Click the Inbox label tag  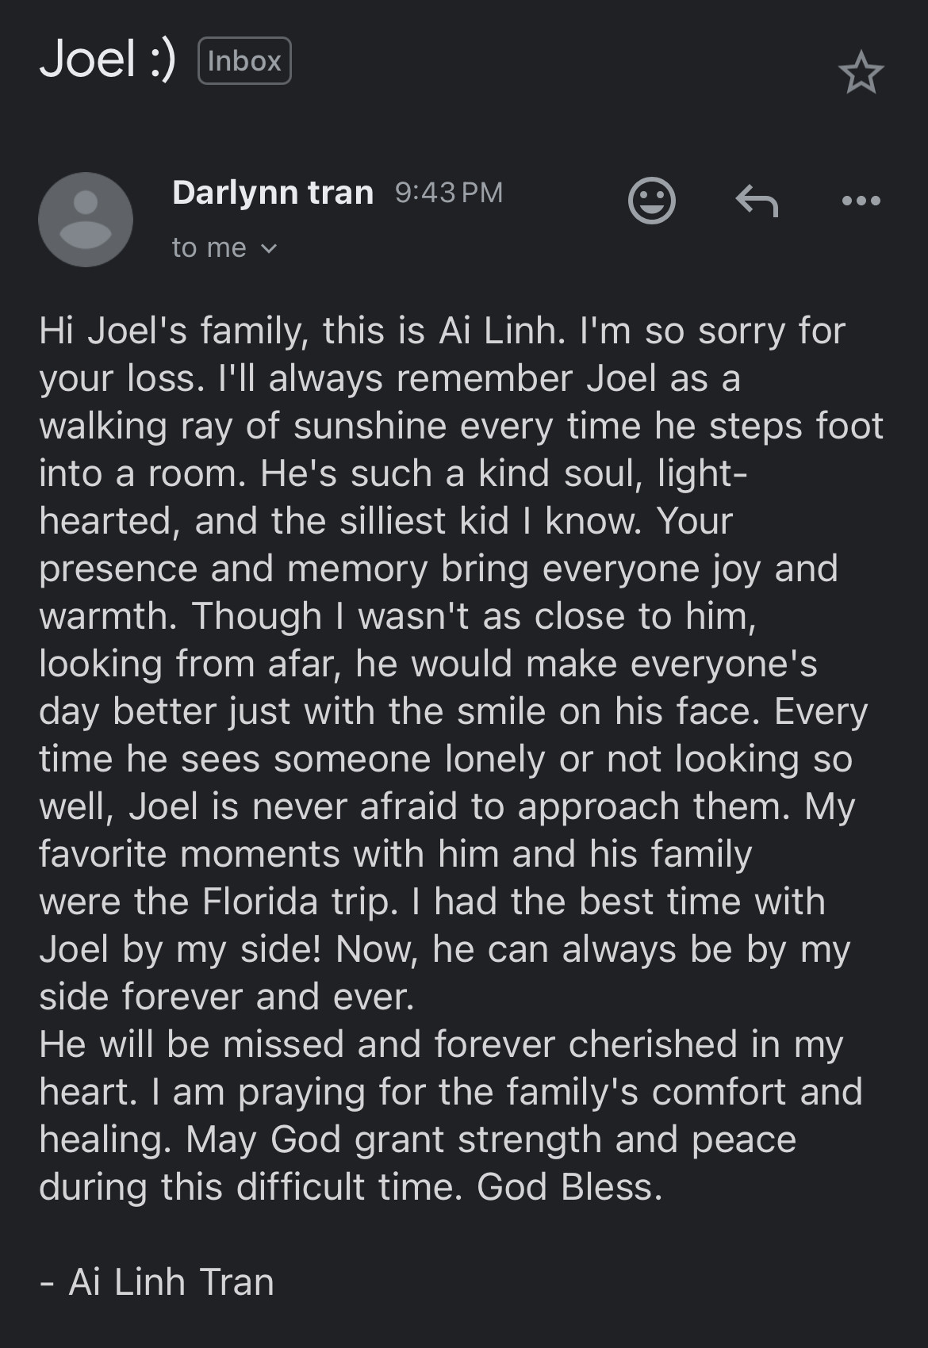point(244,61)
